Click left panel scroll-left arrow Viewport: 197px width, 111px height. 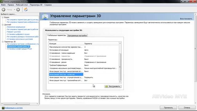click(x=2, y=104)
